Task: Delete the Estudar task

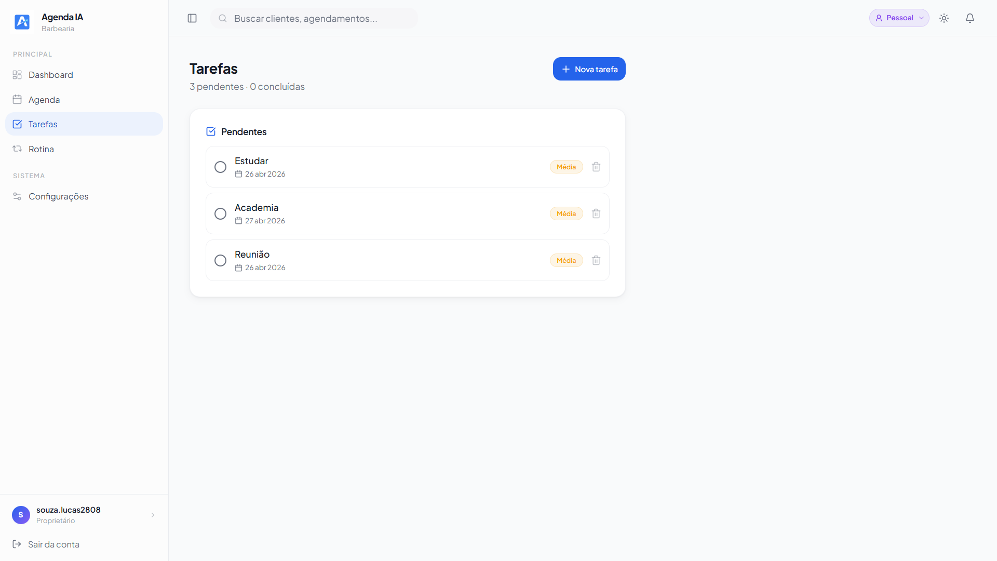Action: tap(596, 167)
